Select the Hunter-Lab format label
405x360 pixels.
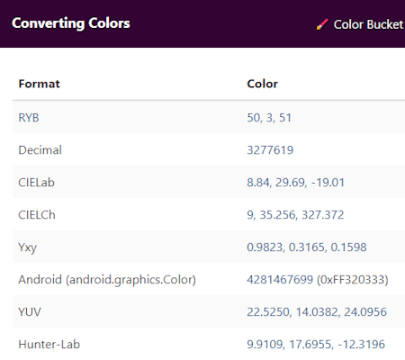tap(49, 345)
